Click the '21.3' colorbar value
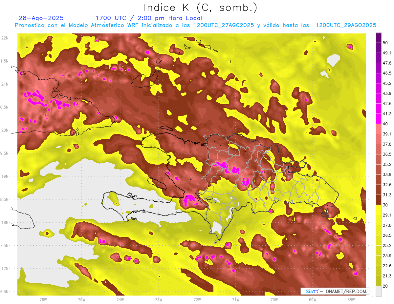The width and height of the screenshot is (394, 304). pyautogui.click(x=387, y=276)
